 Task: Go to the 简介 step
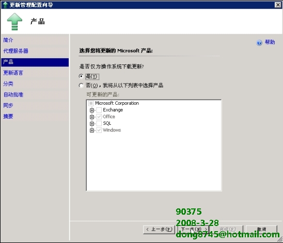coord(8,40)
